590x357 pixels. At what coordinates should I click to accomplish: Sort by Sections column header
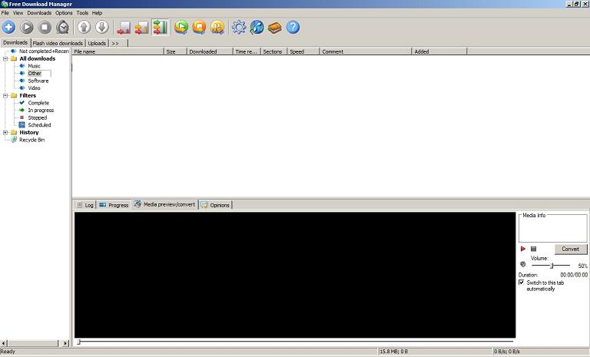(273, 51)
